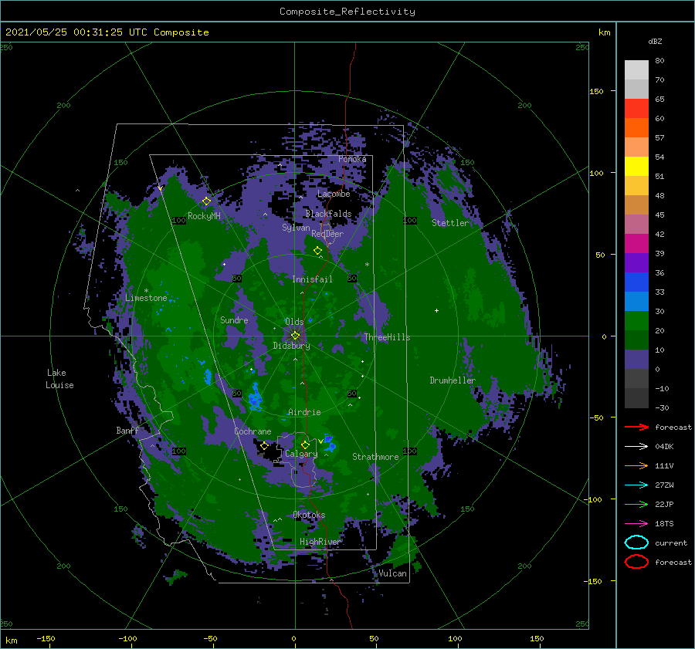
Task: Click the Lake Louise label
Action: click(59, 379)
